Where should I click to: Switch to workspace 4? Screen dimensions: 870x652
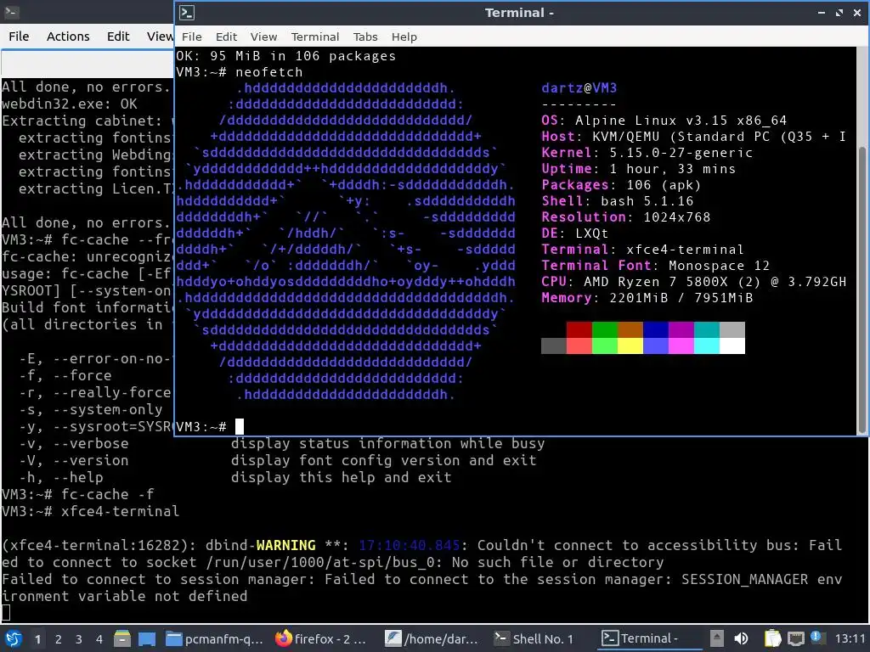click(99, 639)
